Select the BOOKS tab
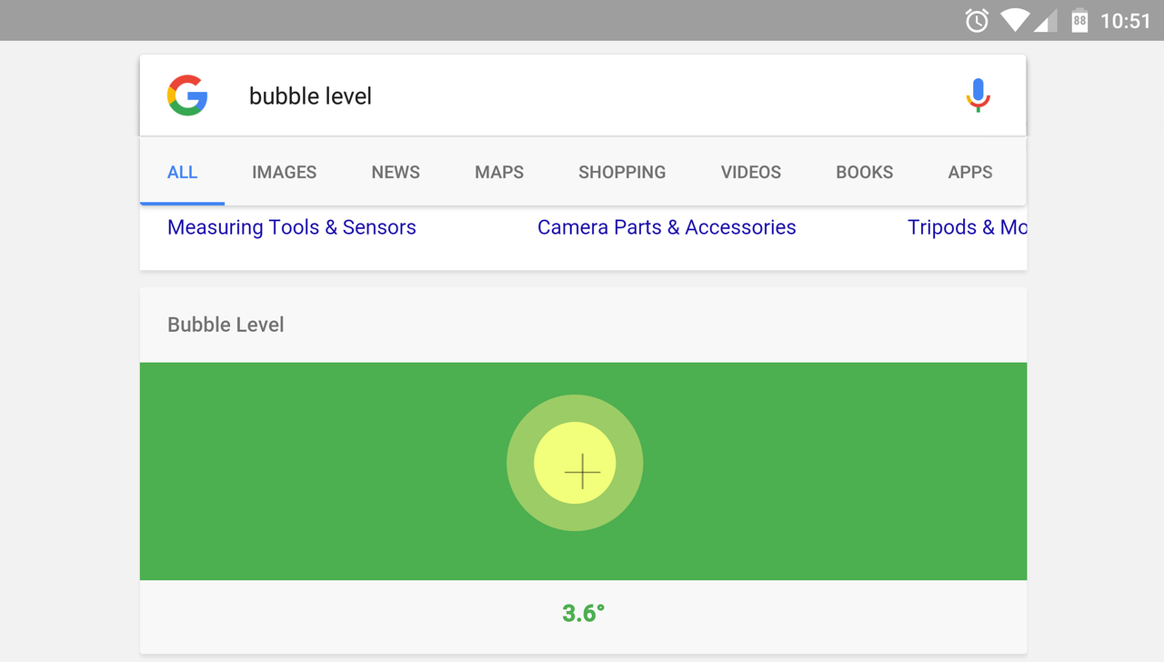Screen dimensions: 1164x662 tap(864, 173)
